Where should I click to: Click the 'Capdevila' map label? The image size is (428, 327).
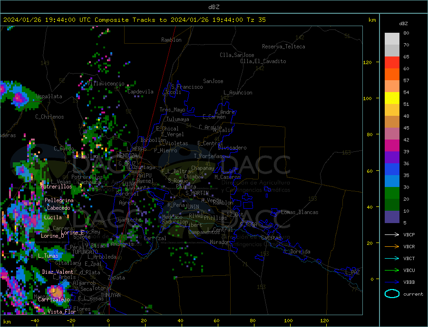(x=140, y=92)
